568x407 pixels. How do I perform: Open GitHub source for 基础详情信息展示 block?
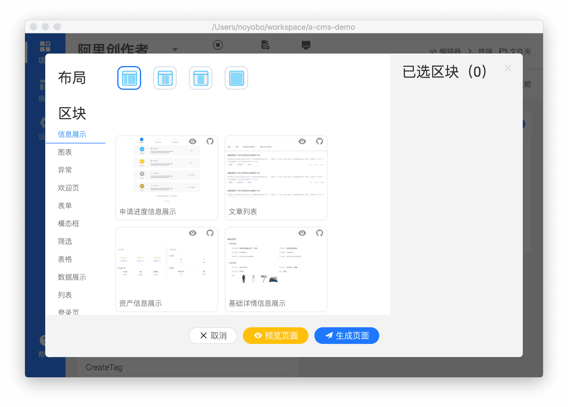pyautogui.click(x=320, y=233)
